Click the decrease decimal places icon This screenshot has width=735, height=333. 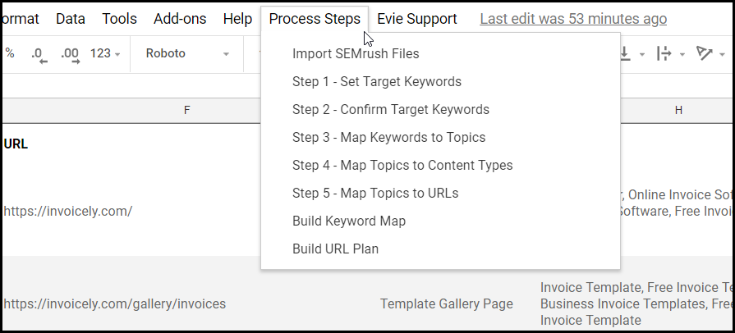[x=39, y=54]
